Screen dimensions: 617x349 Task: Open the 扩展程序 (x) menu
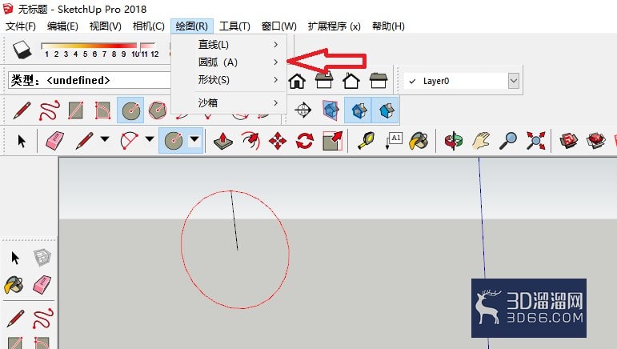(334, 26)
